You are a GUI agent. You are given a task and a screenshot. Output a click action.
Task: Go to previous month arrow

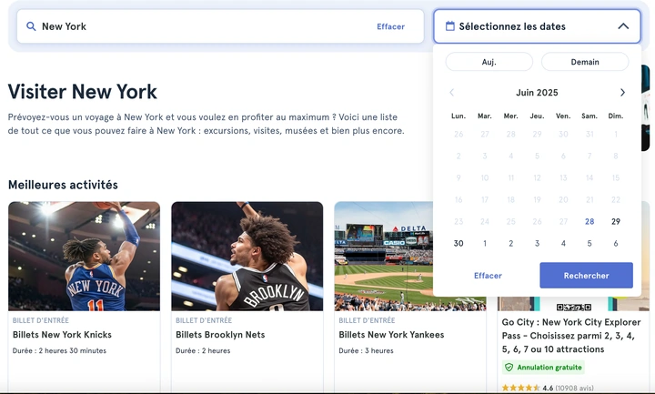click(x=452, y=93)
